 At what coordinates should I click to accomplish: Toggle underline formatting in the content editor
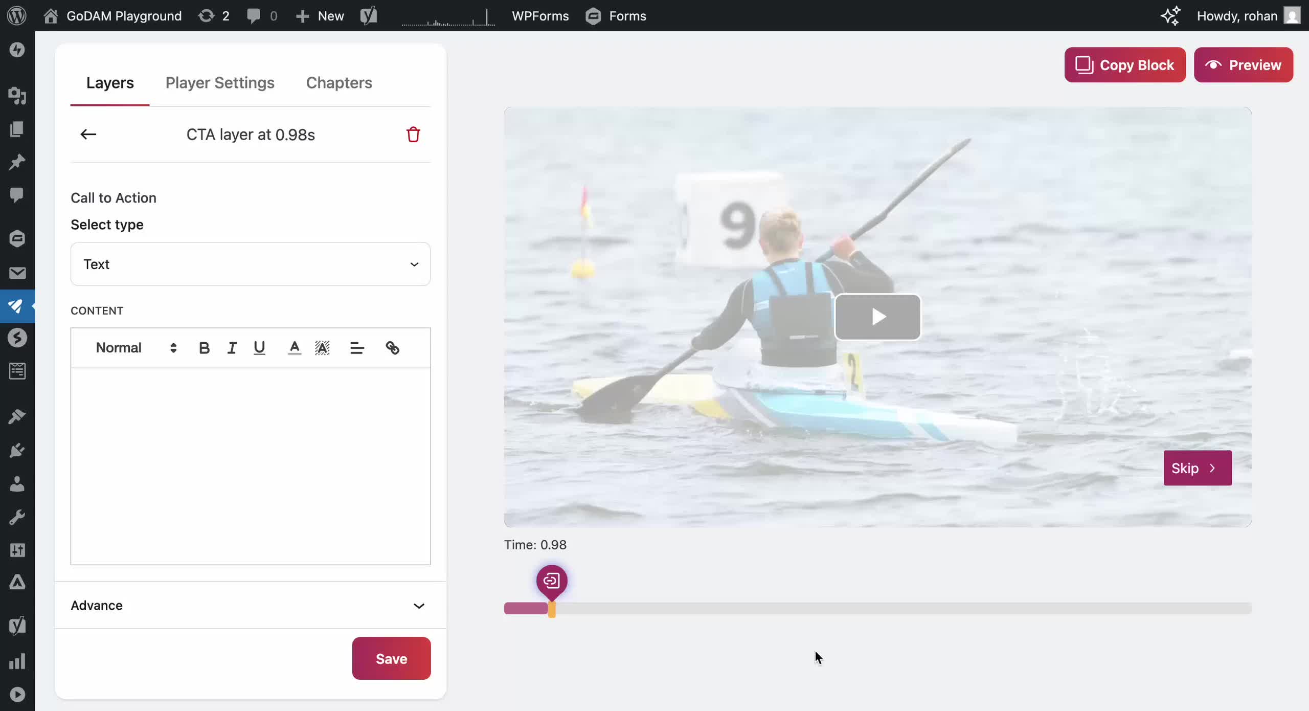(x=259, y=347)
